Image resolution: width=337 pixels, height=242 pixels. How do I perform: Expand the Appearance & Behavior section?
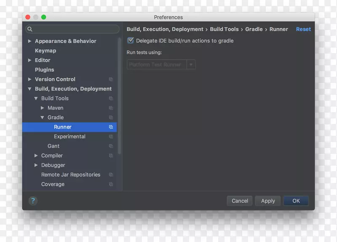pos(29,41)
